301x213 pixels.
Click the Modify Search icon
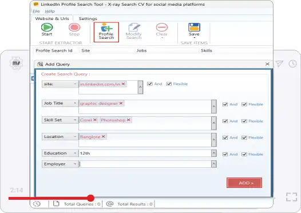[134, 27]
